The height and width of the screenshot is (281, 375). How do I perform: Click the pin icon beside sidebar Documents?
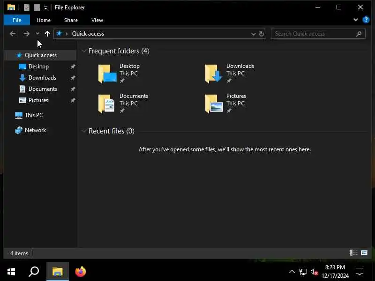tap(73, 89)
